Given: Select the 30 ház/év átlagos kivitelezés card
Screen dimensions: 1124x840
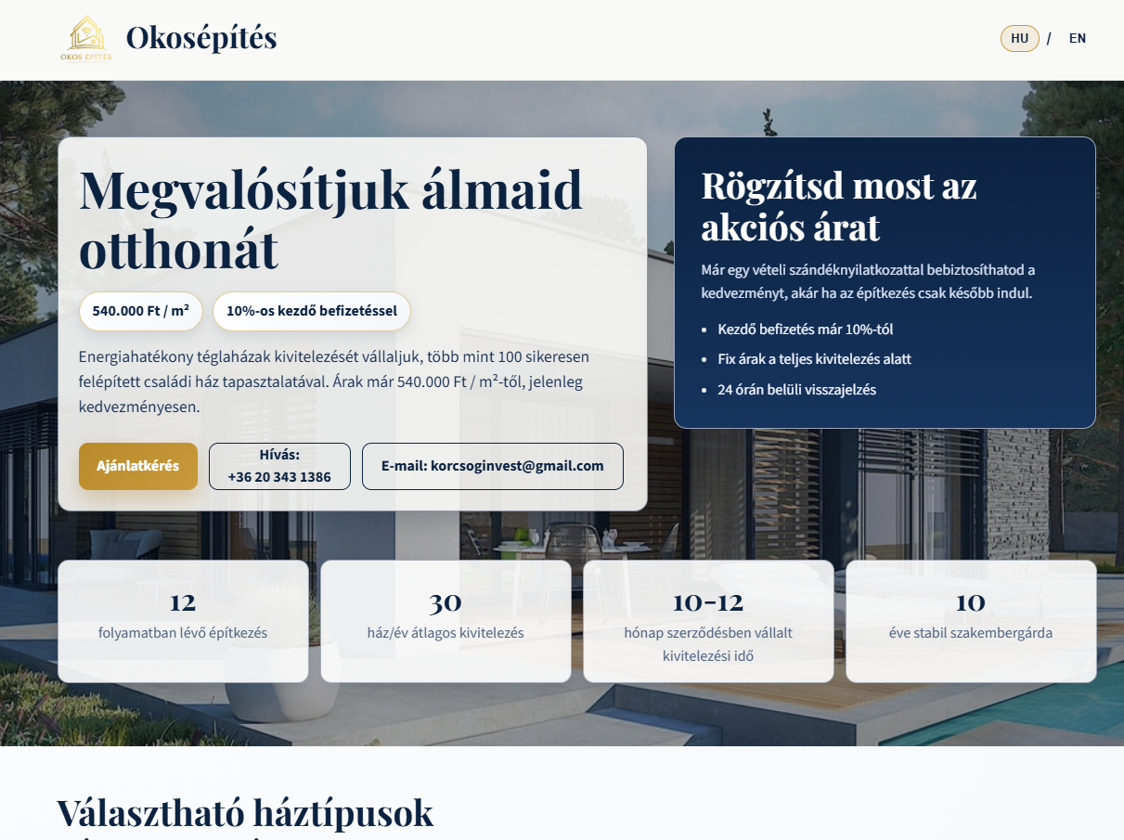Looking at the screenshot, I should click(446, 620).
